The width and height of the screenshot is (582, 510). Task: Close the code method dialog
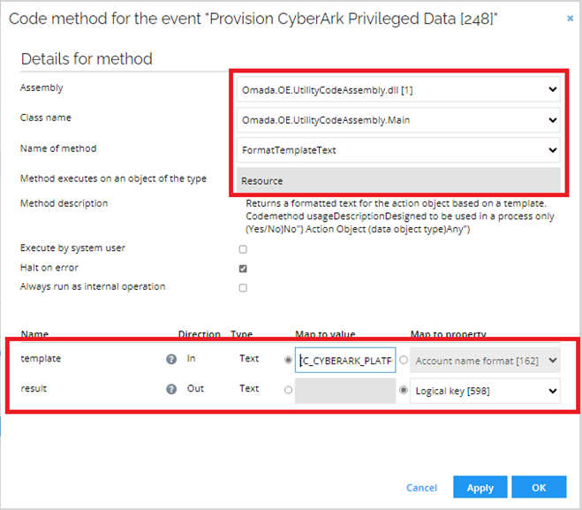coord(571,19)
